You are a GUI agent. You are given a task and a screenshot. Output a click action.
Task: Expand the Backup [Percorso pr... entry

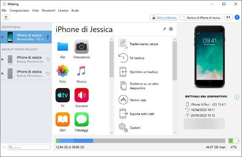coord(2,74)
